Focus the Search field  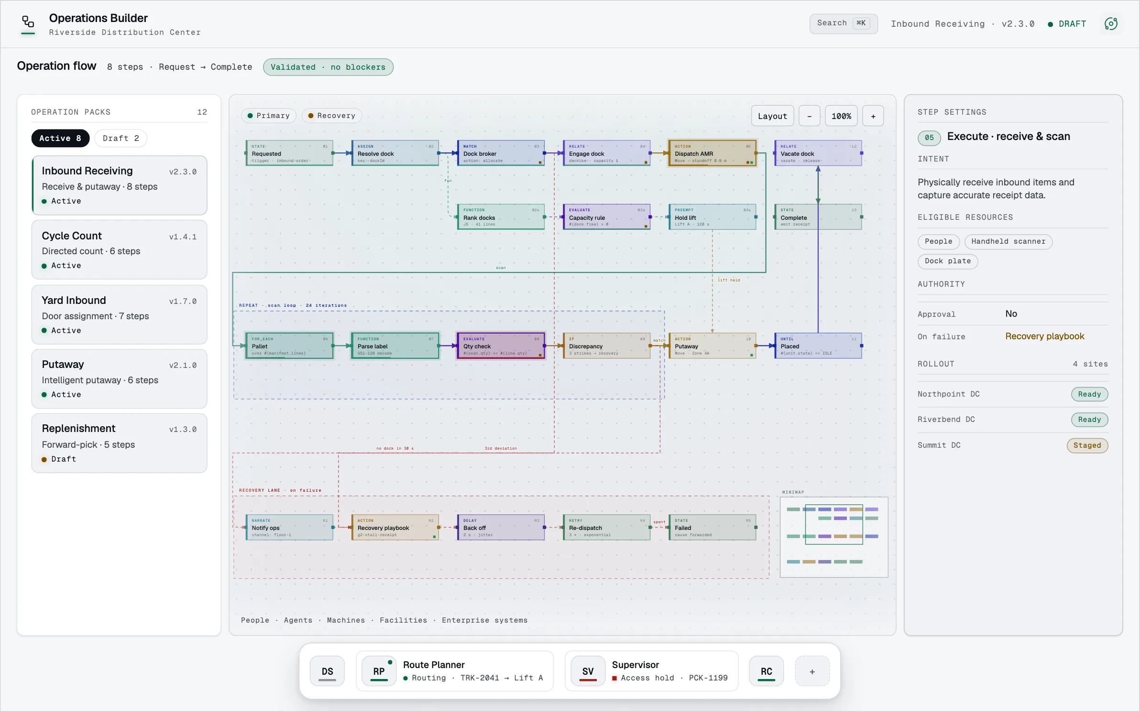[843, 23]
